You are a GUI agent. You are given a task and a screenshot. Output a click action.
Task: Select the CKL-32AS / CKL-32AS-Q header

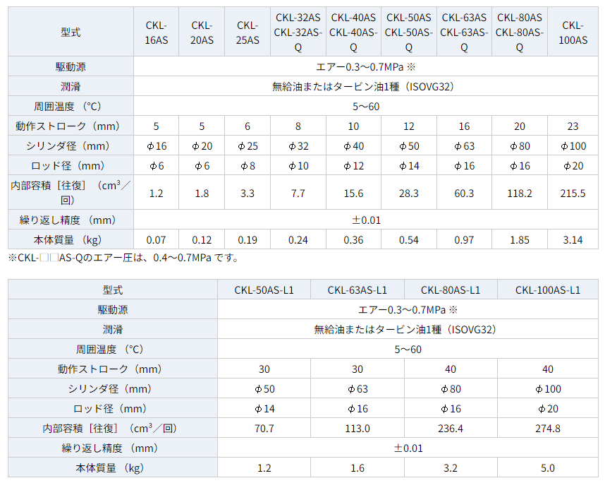(298, 32)
